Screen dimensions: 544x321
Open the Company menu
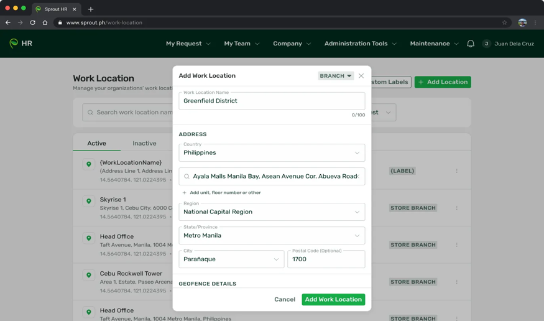[x=292, y=44]
